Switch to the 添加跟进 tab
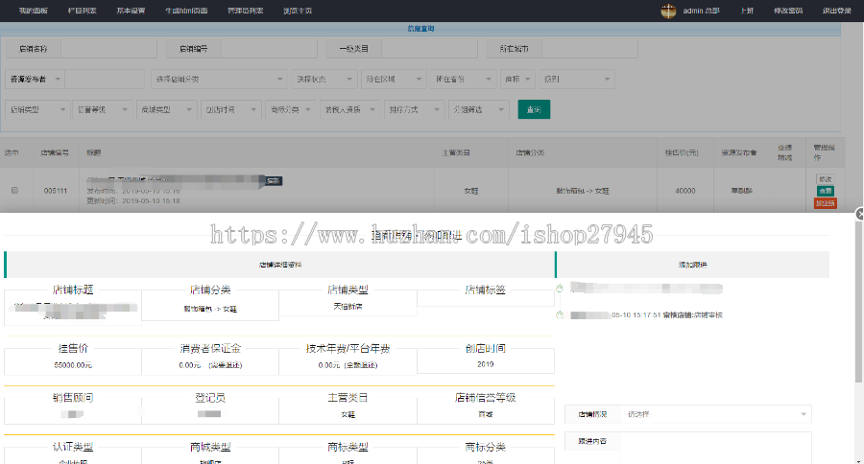864x464 pixels. [x=692, y=265]
